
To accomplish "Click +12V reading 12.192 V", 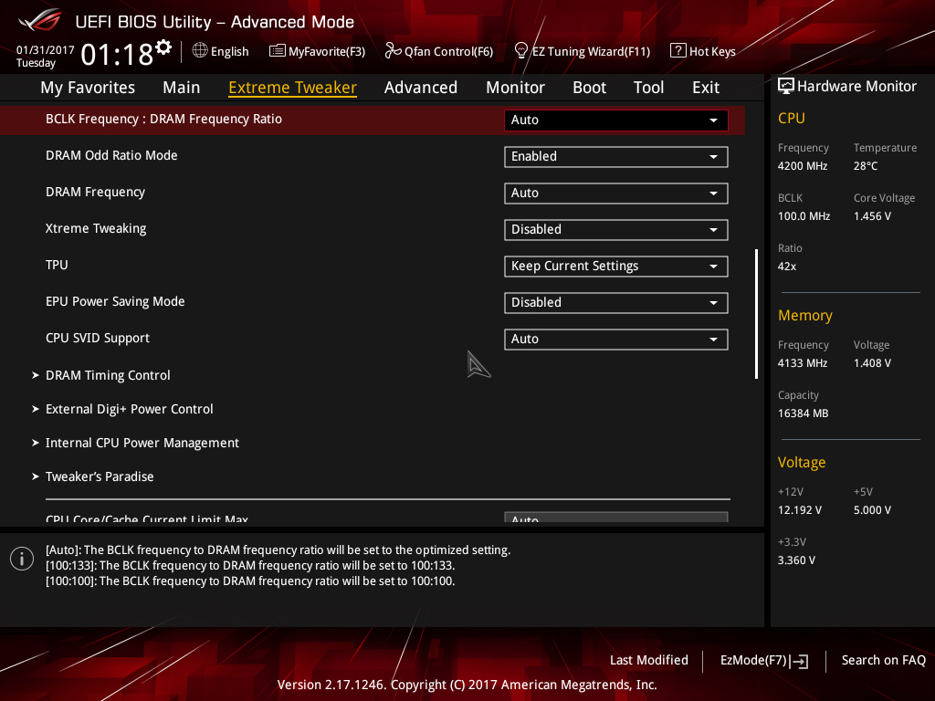I will coord(799,510).
